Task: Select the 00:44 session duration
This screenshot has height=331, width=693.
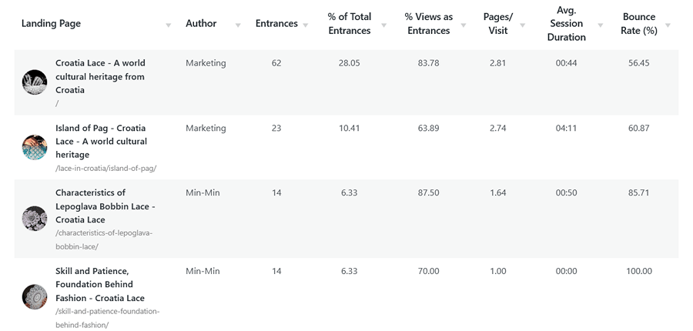Action: 567,63
